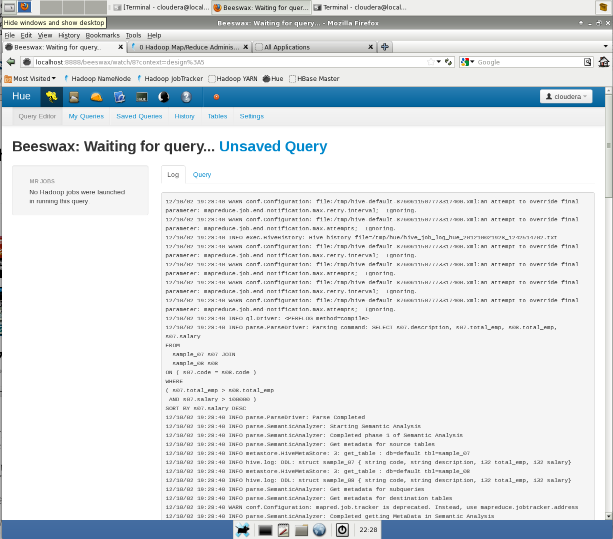Open the Hue bookmark

pos(273,78)
